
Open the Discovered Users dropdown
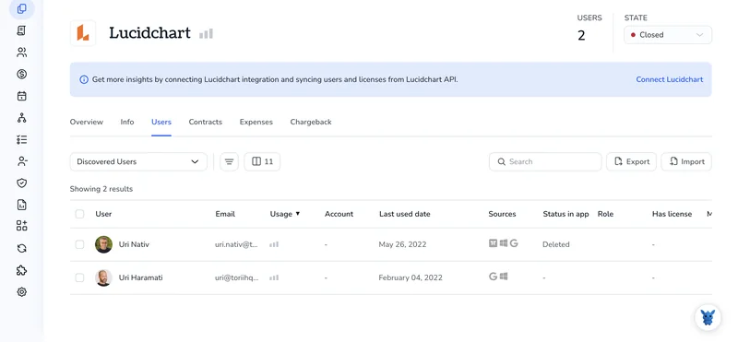[138, 161]
